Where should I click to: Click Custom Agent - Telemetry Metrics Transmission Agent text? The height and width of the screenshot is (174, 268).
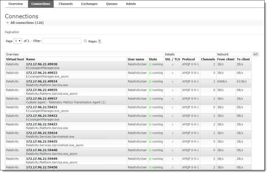pyautogui.click(x=66, y=103)
